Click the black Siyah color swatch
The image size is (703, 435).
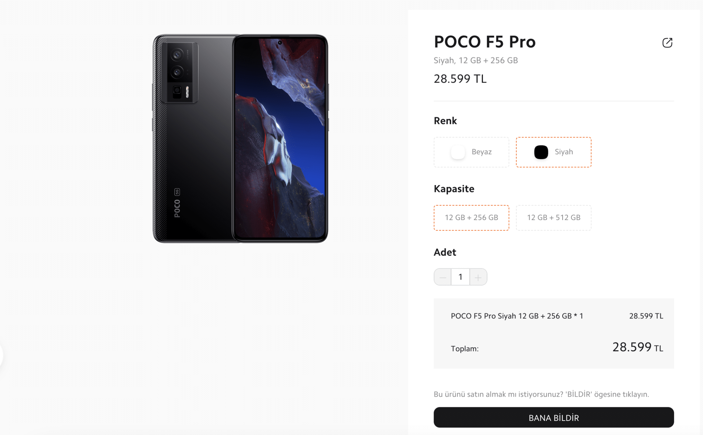(x=541, y=152)
